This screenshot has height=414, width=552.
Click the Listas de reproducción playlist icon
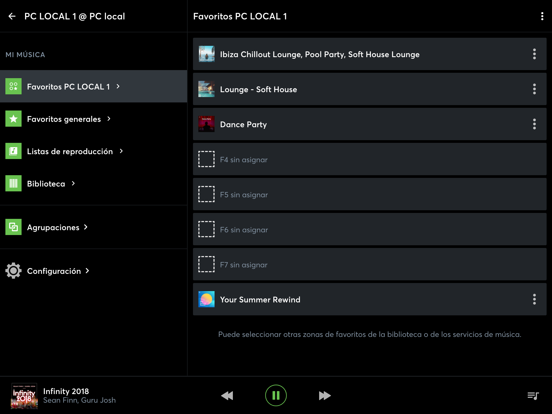pos(13,151)
